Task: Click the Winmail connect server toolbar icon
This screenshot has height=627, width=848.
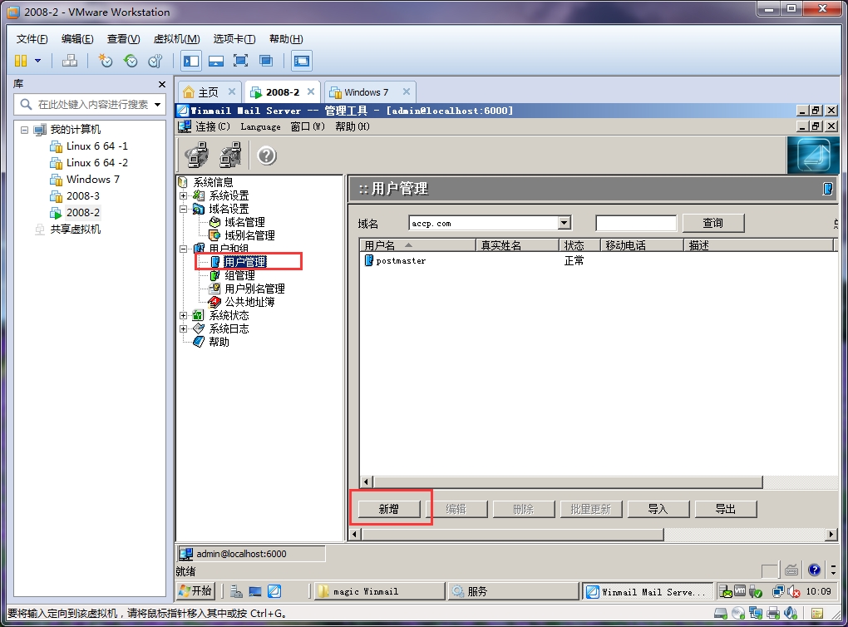Action: point(196,156)
